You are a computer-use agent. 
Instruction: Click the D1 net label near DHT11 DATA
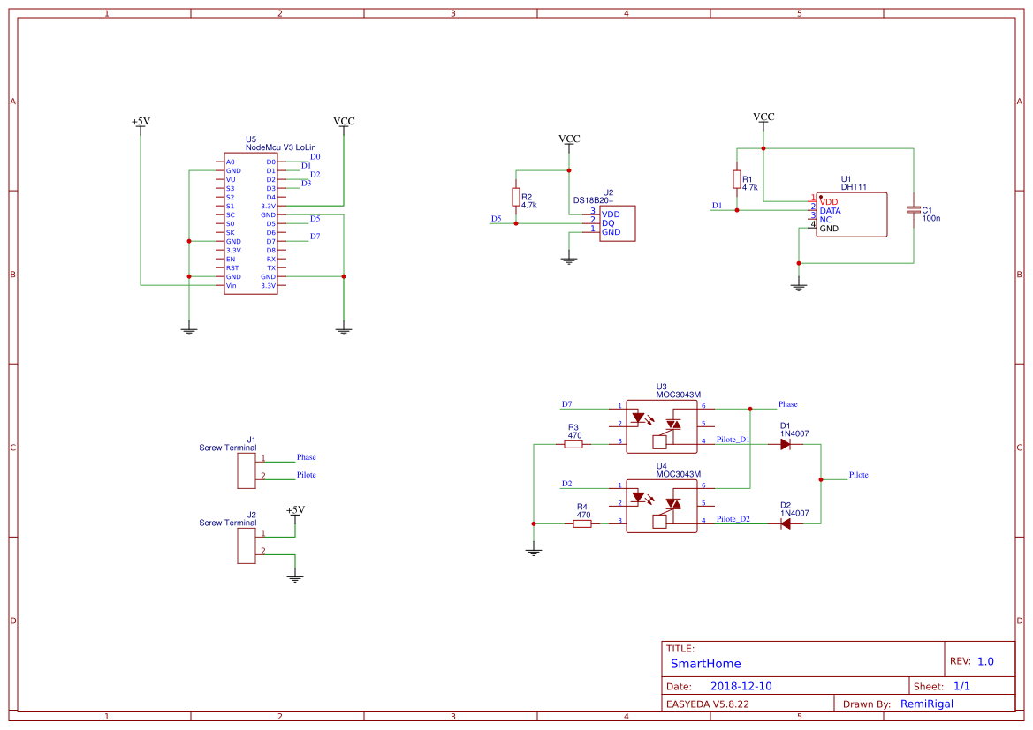point(717,206)
